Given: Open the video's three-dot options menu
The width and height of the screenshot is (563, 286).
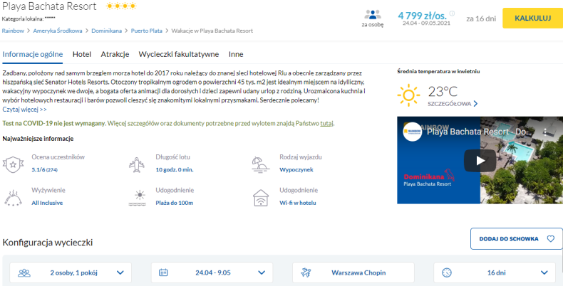Looking at the screenshot, I should click(x=545, y=132).
